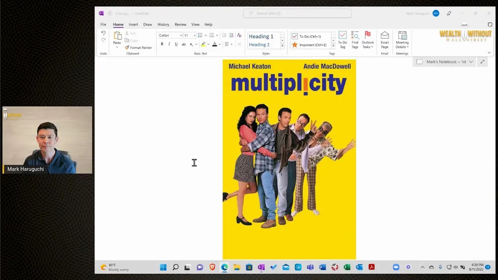The image size is (498, 280).
Task: Open the History tab
Action: [x=163, y=24]
